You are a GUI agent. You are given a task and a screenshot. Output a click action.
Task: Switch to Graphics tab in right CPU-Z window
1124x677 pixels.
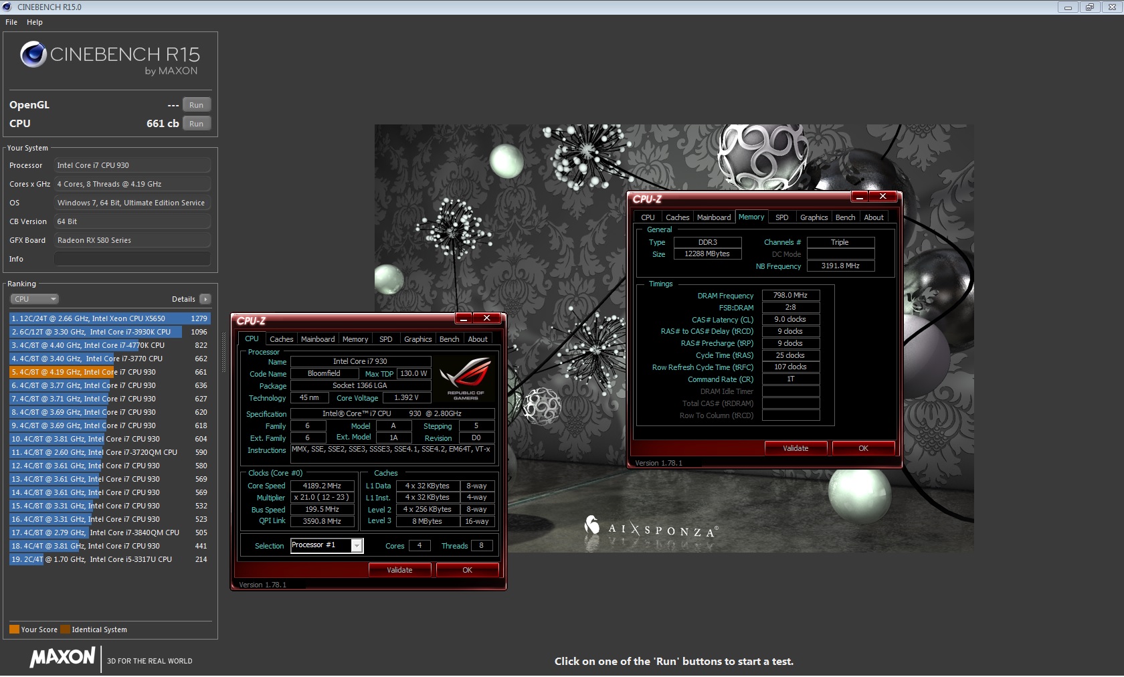pyautogui.click(x=814, y=217)
